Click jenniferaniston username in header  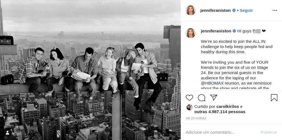coord(215,10)
